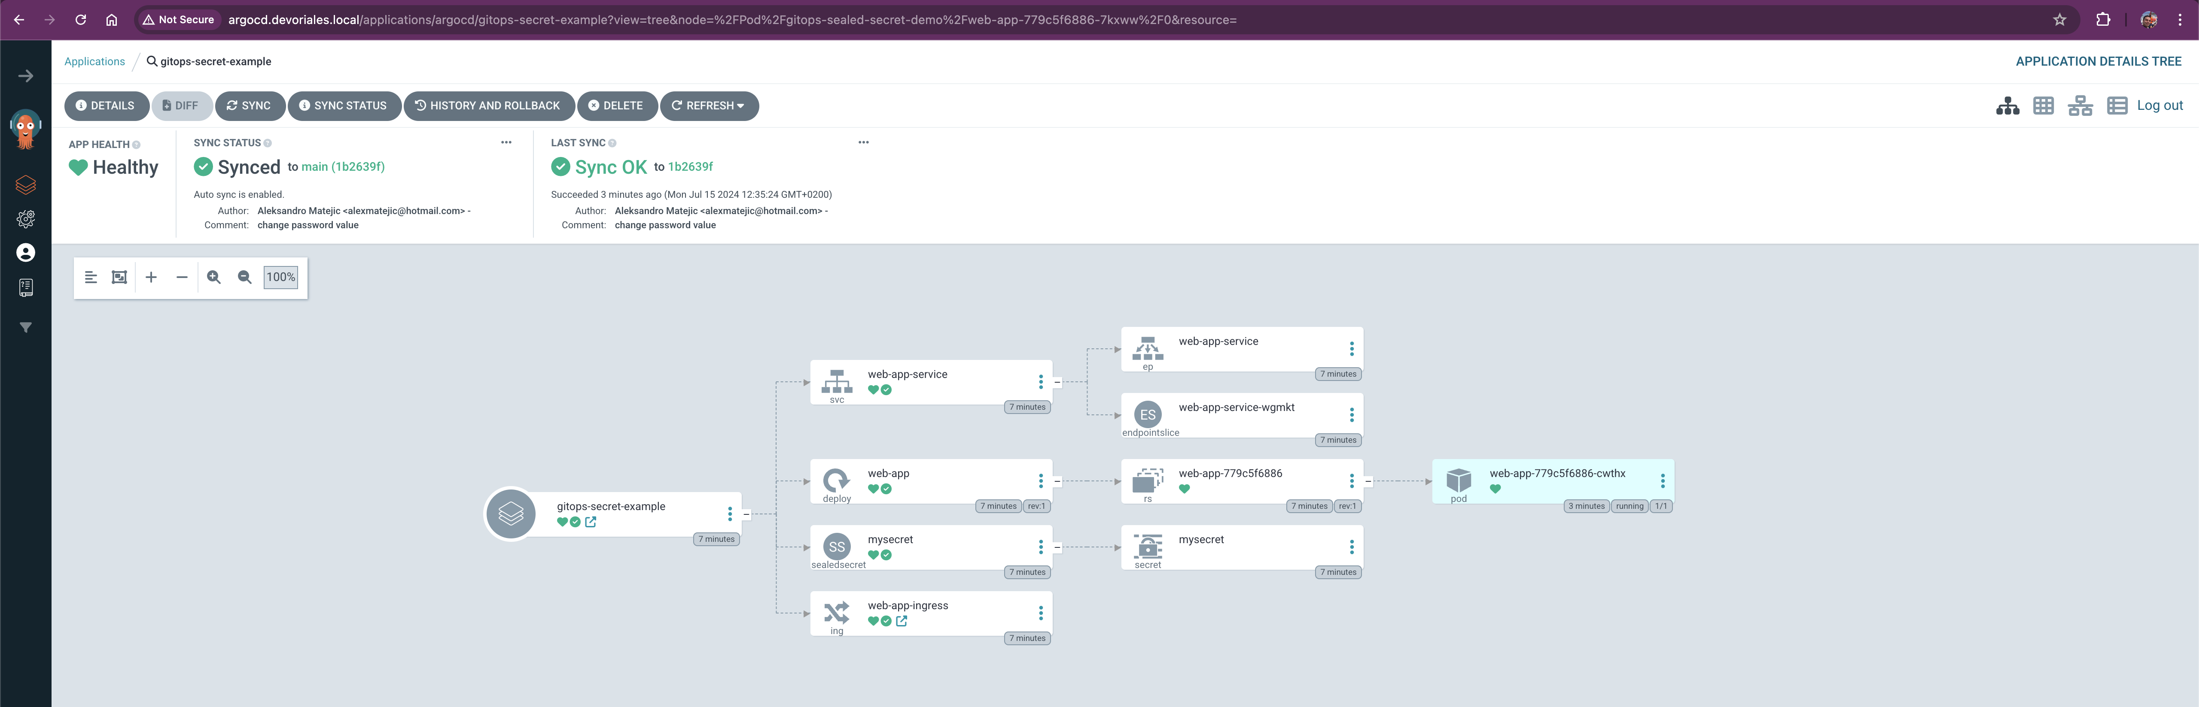Open Sync Status panel three-dot menu
2199x707 pixels.
click(506, 142)
